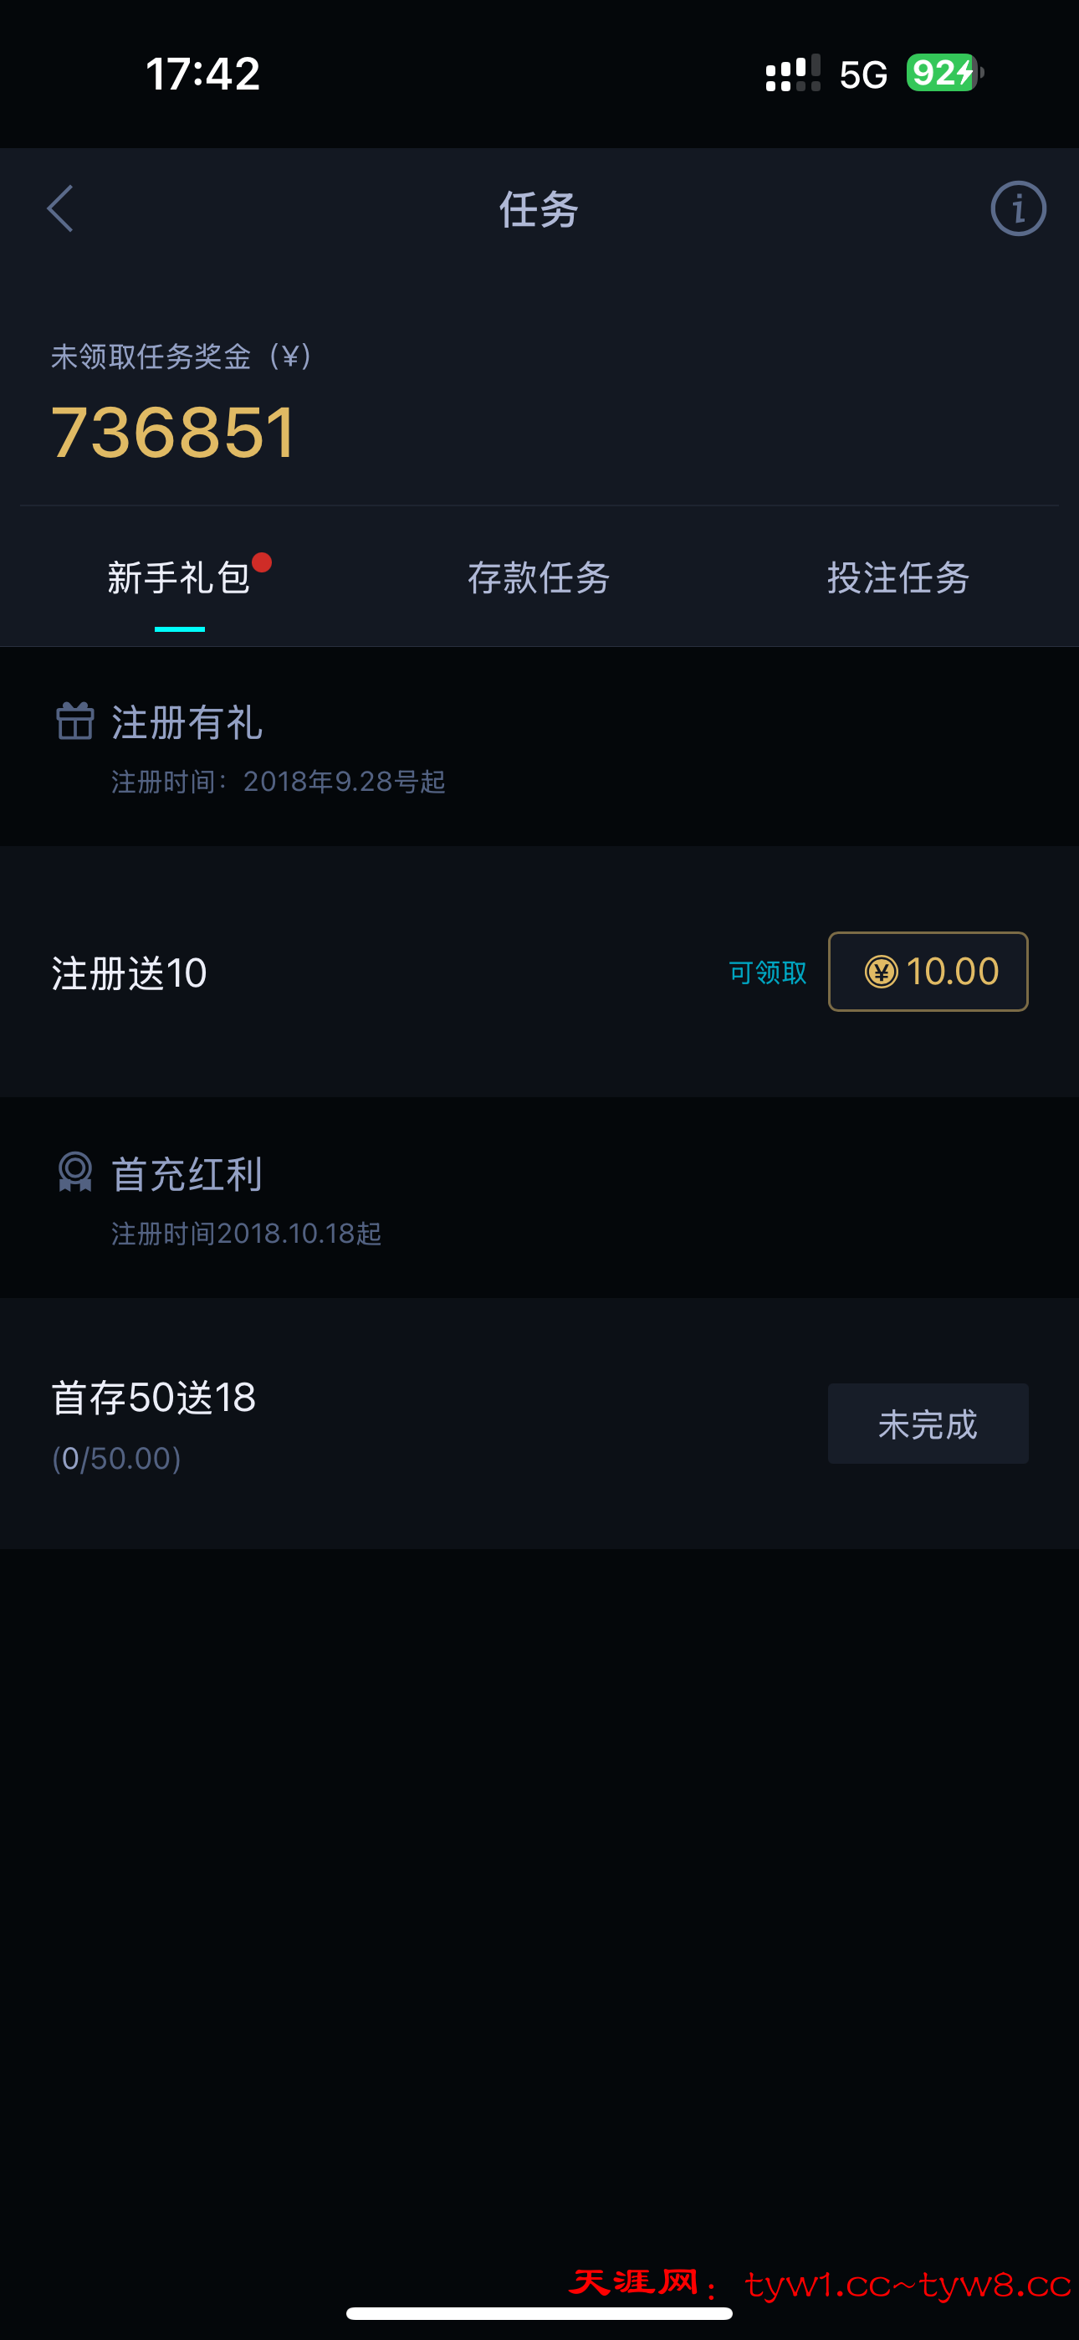Tap the (0/50.00) progress text
1079x2340 pixels.
coord(116,1458)
